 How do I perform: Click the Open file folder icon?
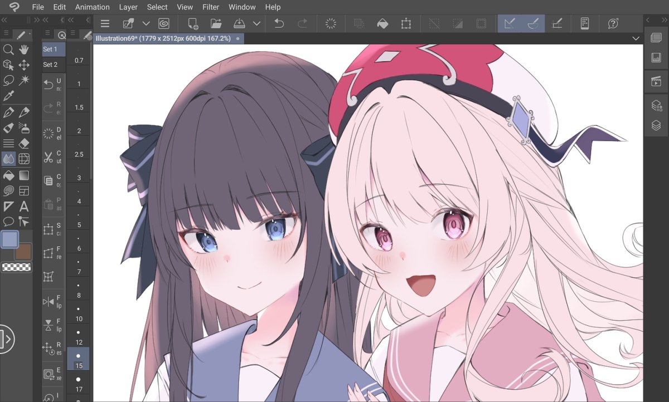(x=216, y=23)
